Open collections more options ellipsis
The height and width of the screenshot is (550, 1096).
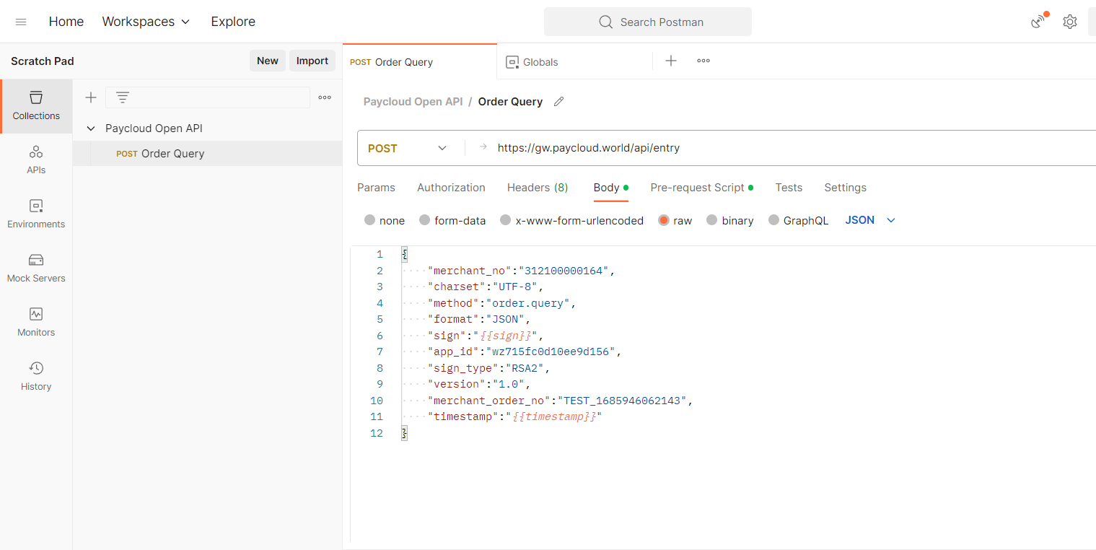pos(325,97)
